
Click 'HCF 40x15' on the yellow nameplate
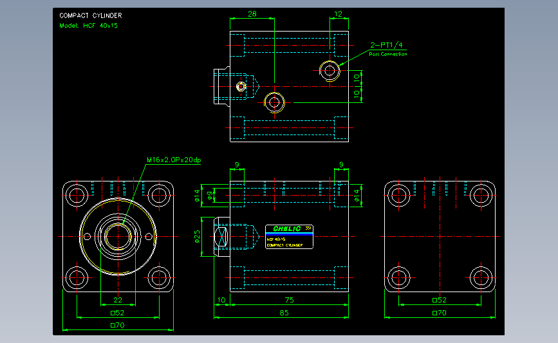[x=276, y=239]
